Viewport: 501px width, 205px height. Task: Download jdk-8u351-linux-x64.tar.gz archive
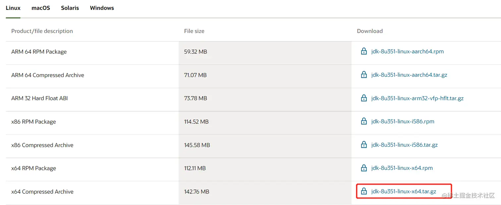(404, 191)
